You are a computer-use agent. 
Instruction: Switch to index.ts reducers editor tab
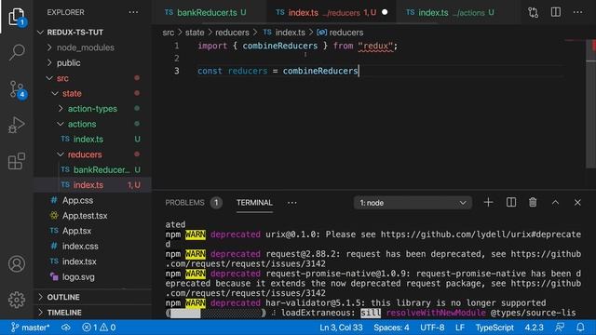pyautogui.click(x=332, y=12)
